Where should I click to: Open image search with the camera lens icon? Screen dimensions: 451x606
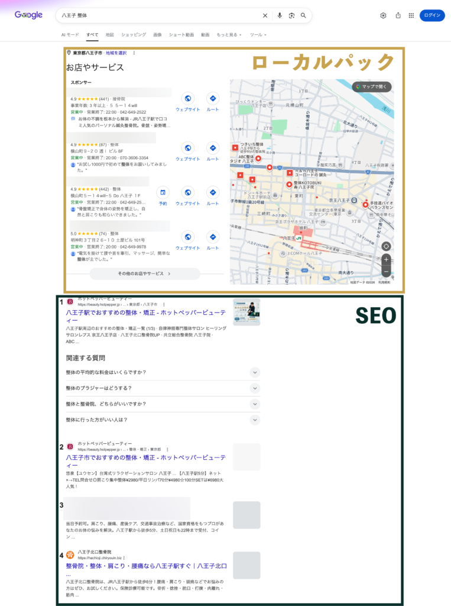(x=291, y=15)
